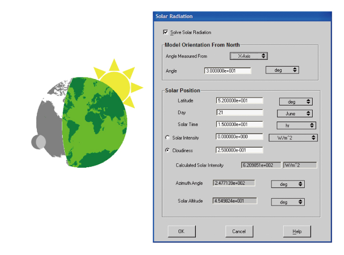The width and height of the screenshot is (344, 255).
Task: Click the Calculated Solar Intensity label
Action: 199,165
